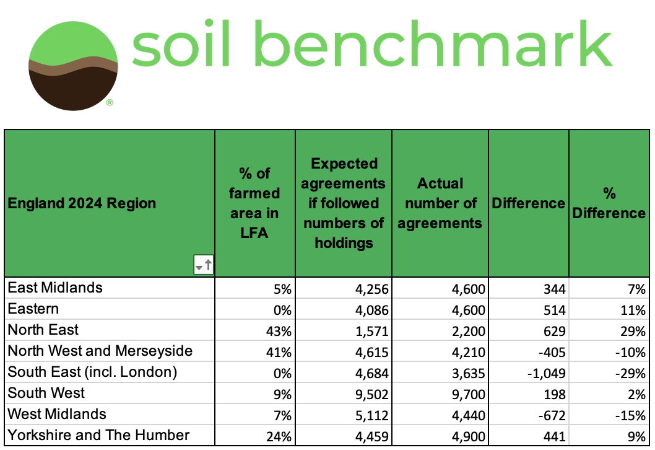Click the 43% LFA value for North East
The height and width of the screenshot is (450, 655).
pyautogui.click(x=255, y=330)
